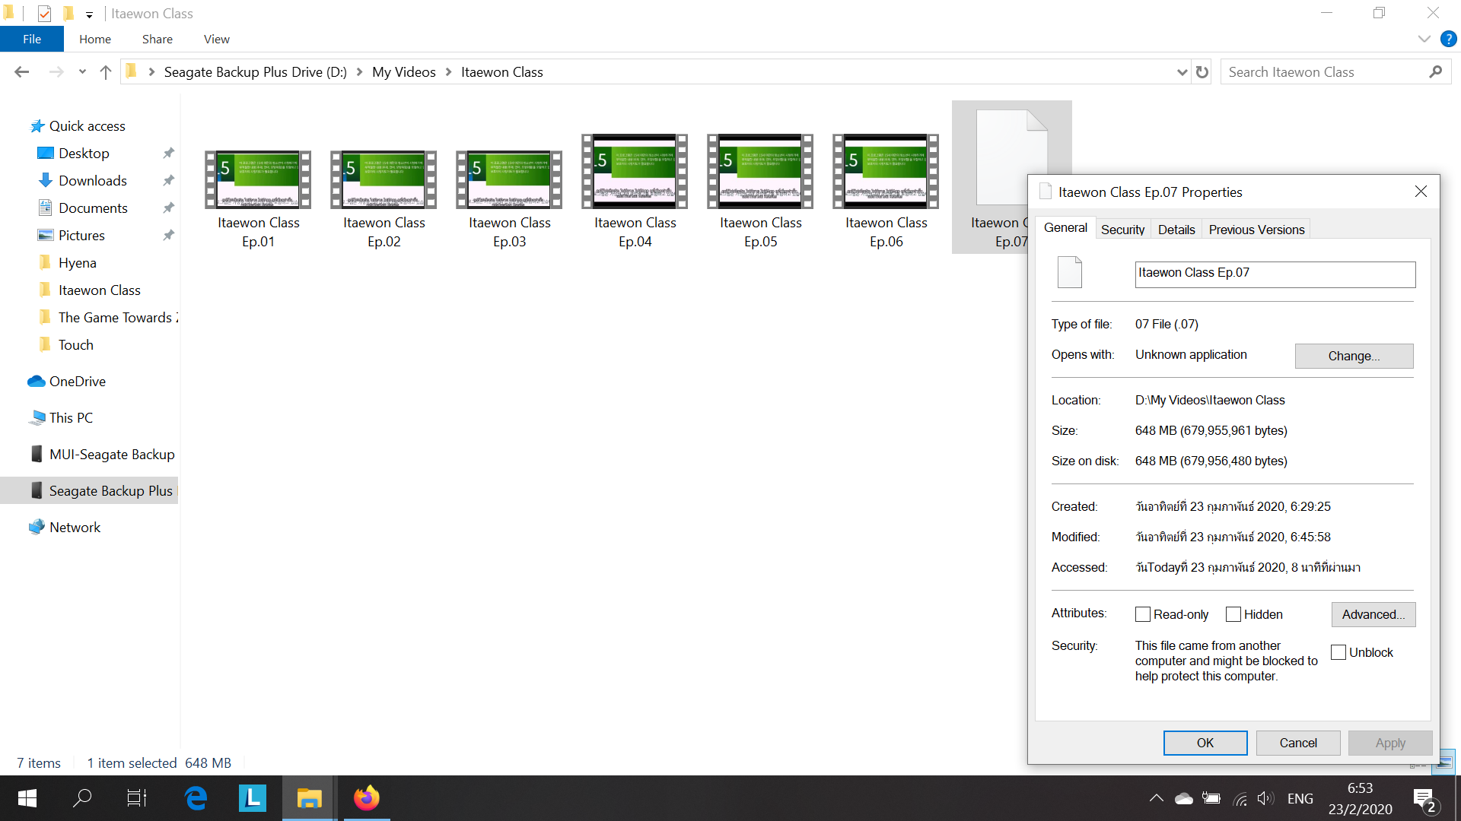
Task: Select Itaewon Class Ep.05 video
Action: pyautogui.click(x=761, y=192)
